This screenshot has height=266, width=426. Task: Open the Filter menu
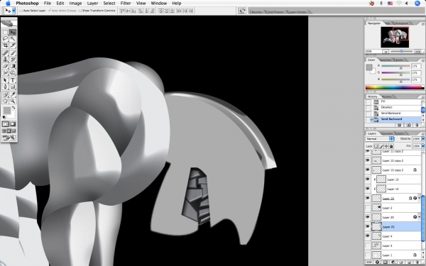(x=126, y=4)
